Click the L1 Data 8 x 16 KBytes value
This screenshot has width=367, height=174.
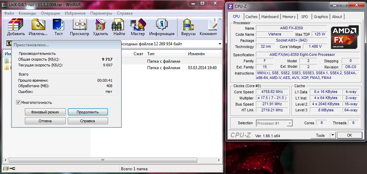click(326, 92)
